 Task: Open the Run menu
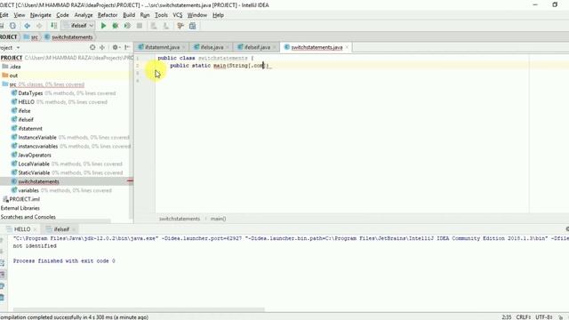coord(145,15)
